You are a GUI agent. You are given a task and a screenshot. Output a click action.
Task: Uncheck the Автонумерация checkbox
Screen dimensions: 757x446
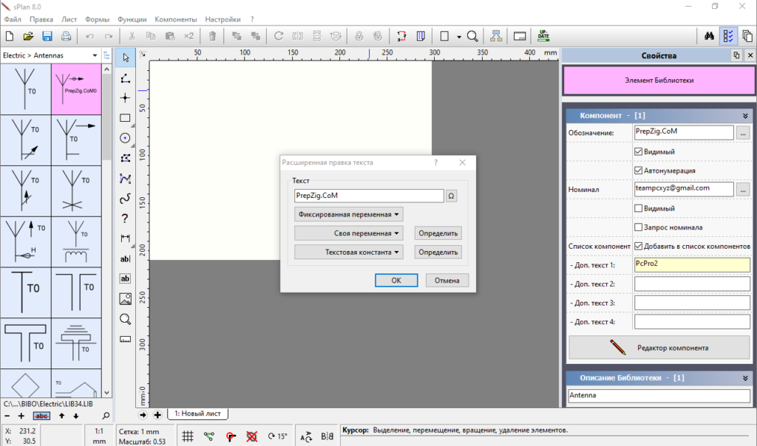pos(639,170)
